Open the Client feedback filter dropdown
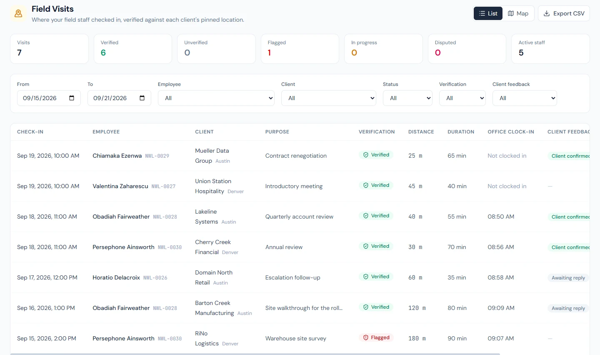Viewport: 600px width, 355px height. click(x=525, y=98)
